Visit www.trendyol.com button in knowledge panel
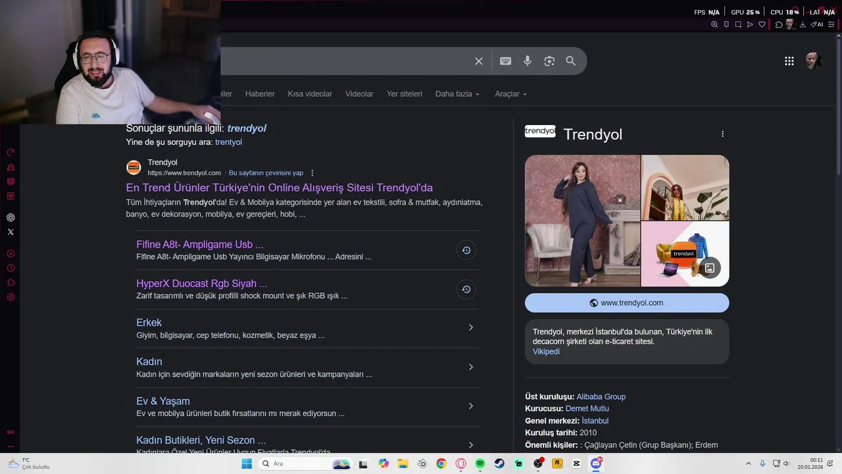This screenshot has height=474, width=842. click(627, 303)
